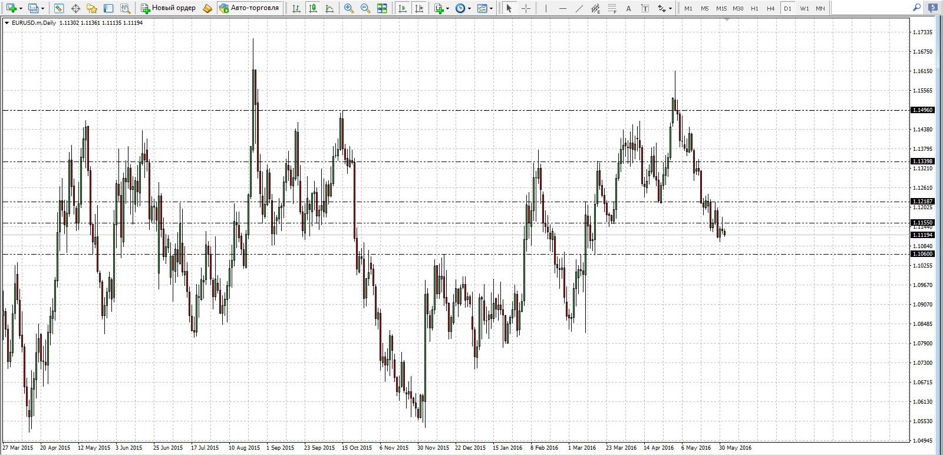943x455 pixels.
Task: Select the Fibonacci retracement tool
Action: tap(612, 8)
